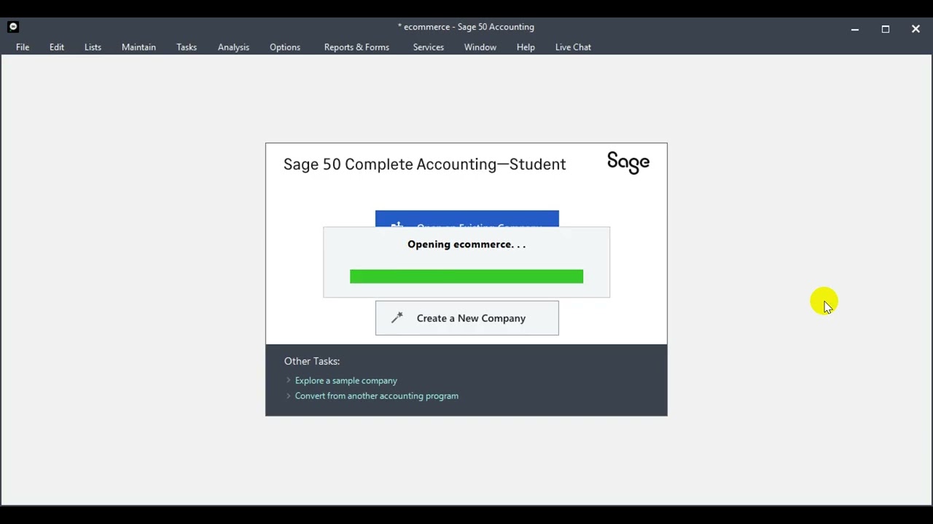The image size is (933, 524).
Task: Click the chevron beside Explore a sample company
Action: point(289,381)
